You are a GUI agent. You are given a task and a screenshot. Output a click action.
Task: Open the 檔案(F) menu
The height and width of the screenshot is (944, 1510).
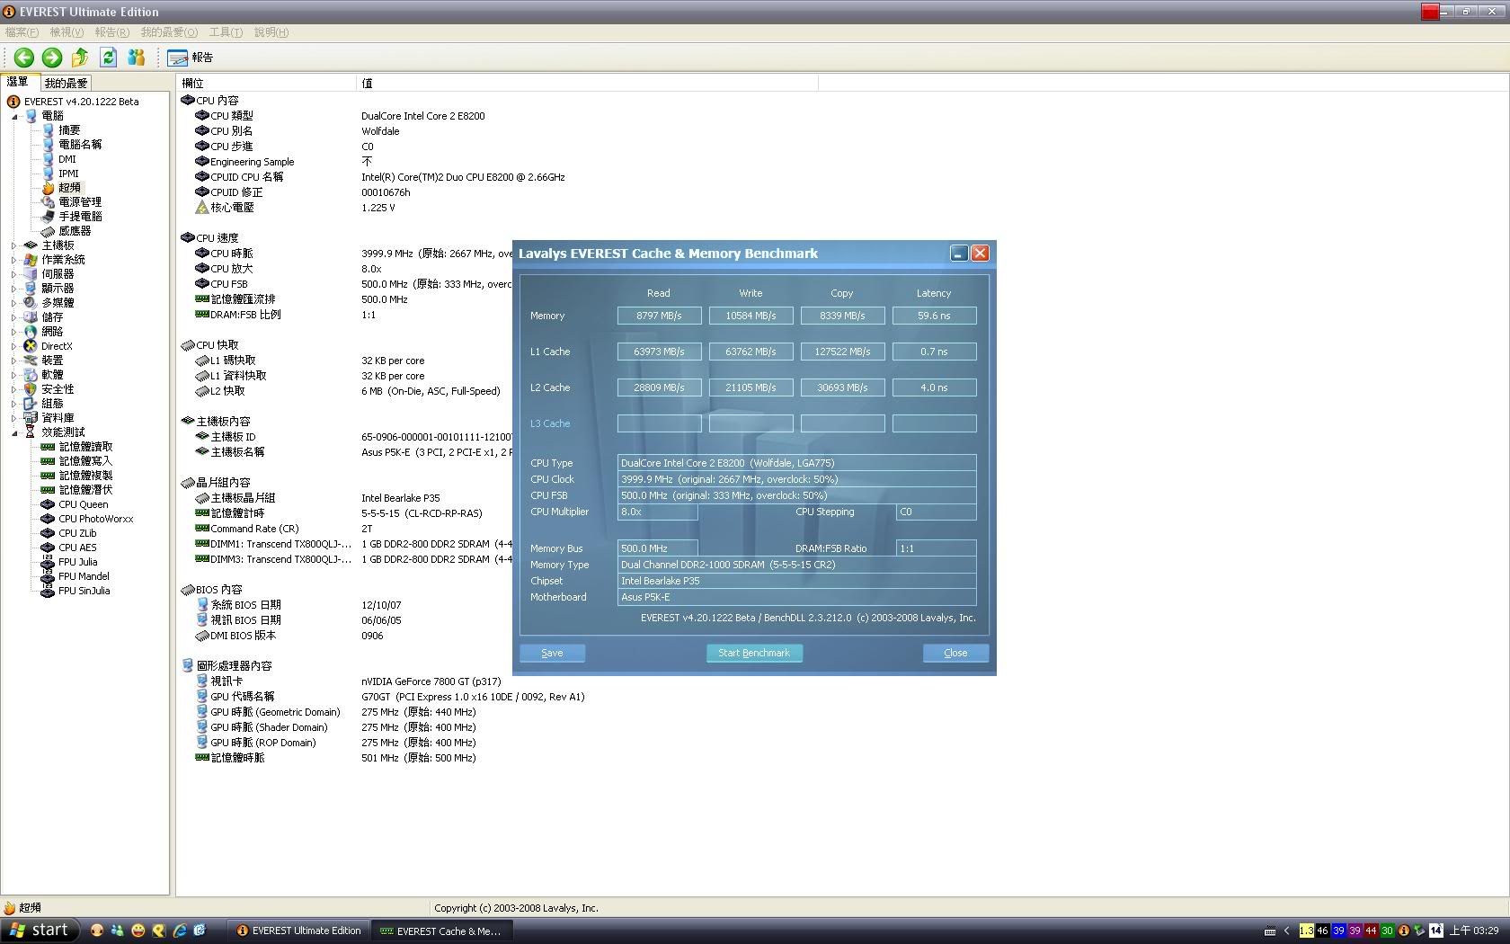(22, 32)
